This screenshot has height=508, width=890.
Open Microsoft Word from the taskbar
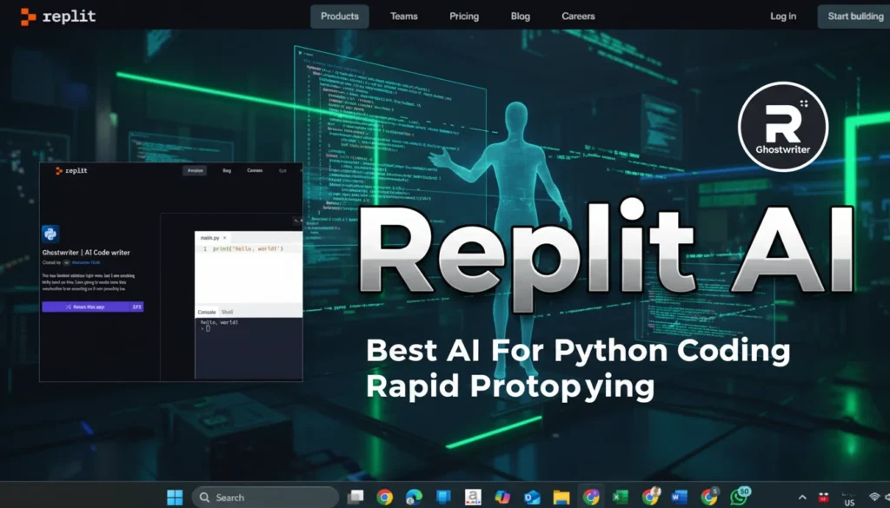[679, 497]
